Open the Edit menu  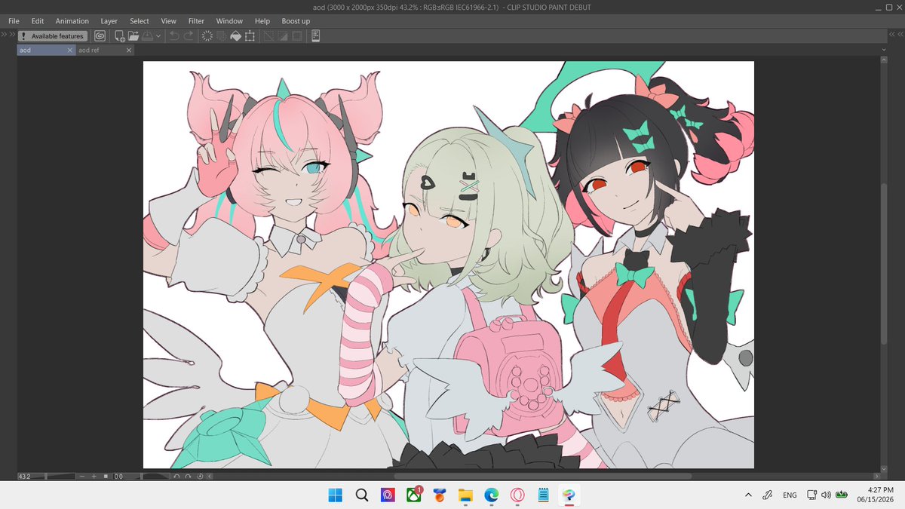click(38, 21)
